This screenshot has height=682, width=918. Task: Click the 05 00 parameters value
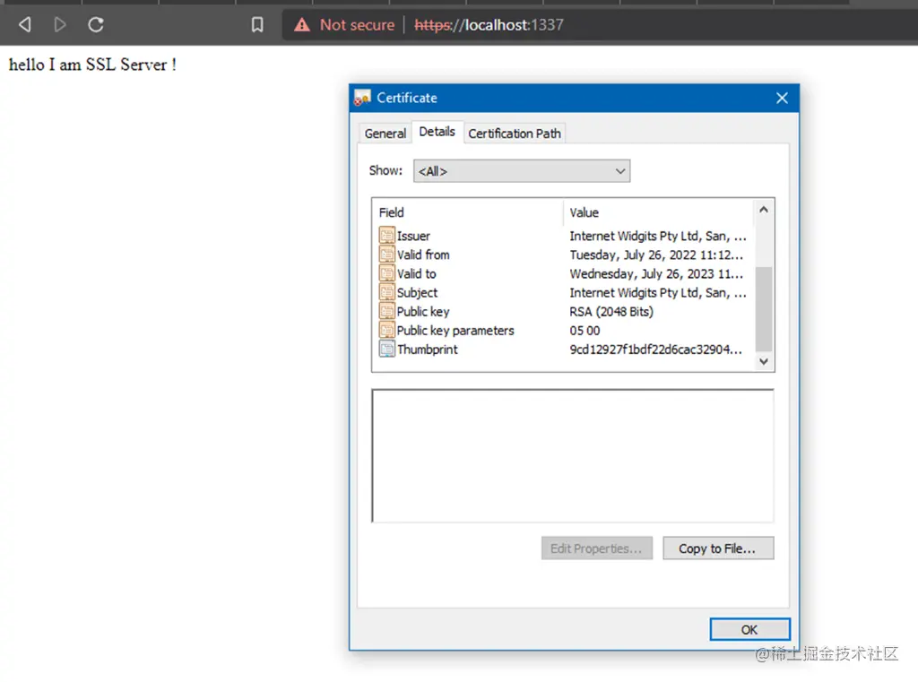click(585, 330)
